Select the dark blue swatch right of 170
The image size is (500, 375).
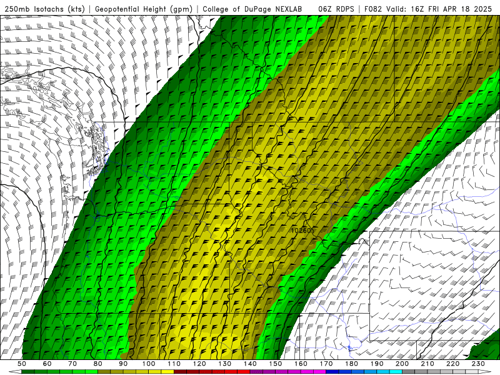point(332,372)
